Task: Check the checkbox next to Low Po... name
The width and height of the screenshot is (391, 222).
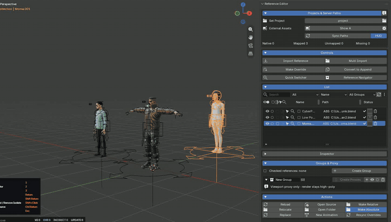Action: 299,117
